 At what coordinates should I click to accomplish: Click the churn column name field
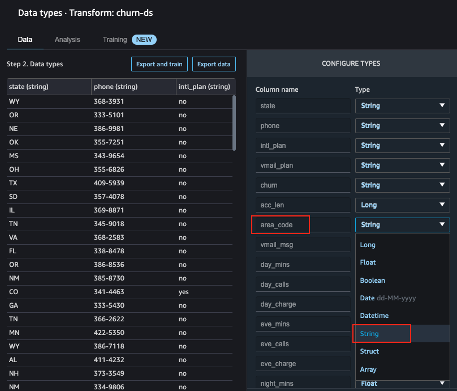pyautogui.click(x=303, y=185)
